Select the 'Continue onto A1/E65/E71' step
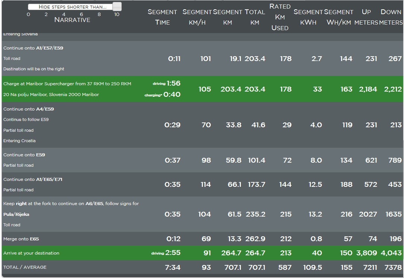Screen dimensions: 404x278 click(x=33, y=179)
